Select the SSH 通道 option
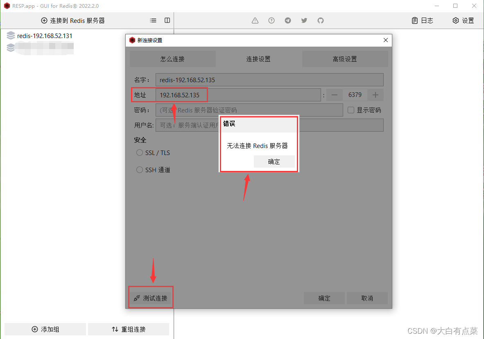The image size is (484, 339). [x=139, y=170]
